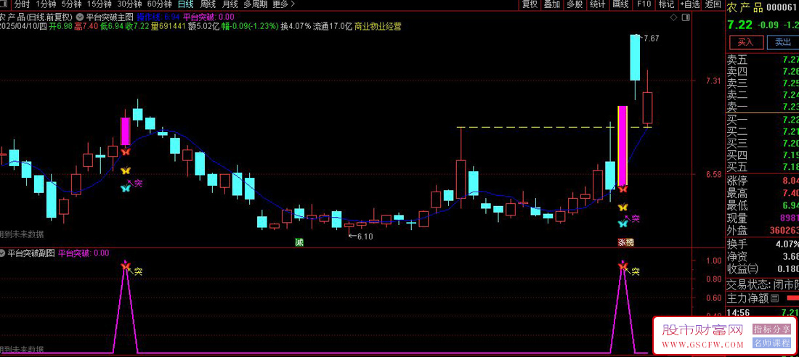Click the green 减 marker on chart

[299, 242]
